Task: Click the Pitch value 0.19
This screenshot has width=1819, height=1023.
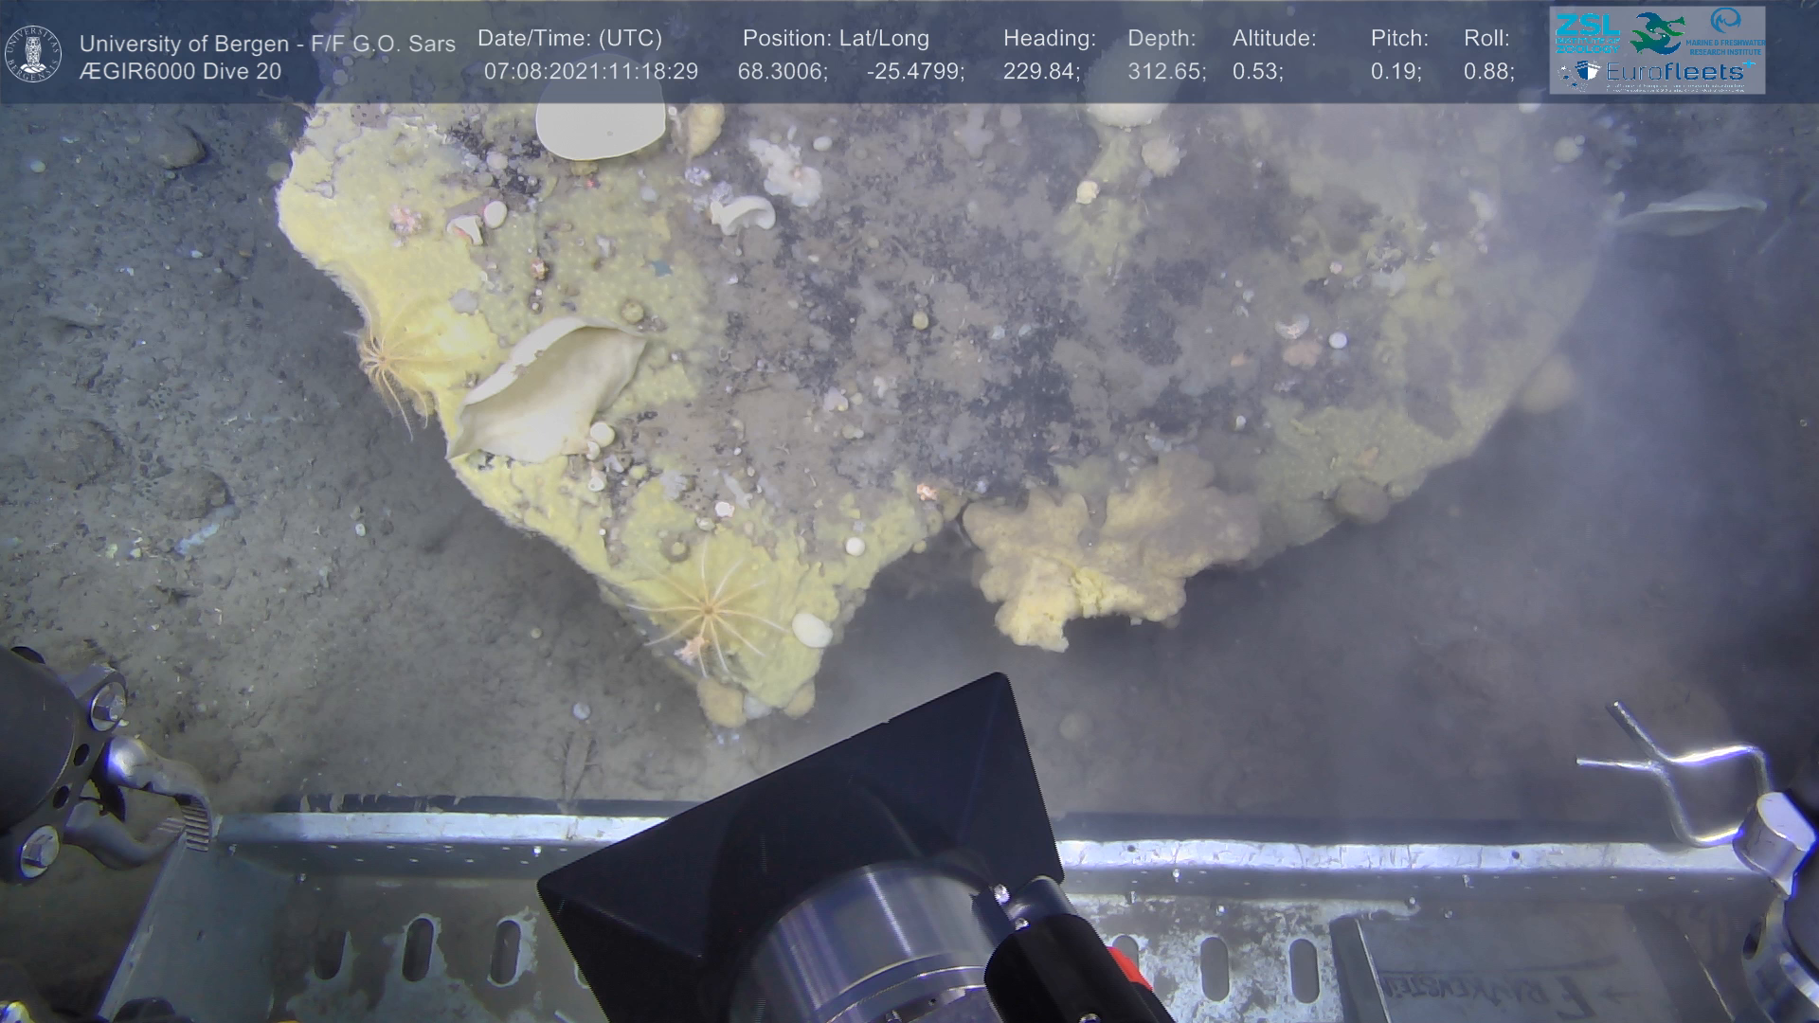Action: click(1396, 72)
